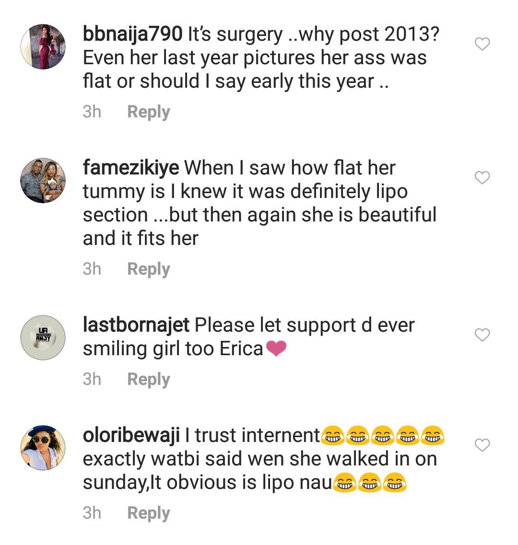Tap the heart beside lastbornajet's comment
Viewport: 518px width, 545px height.
(x=482, y=335)
